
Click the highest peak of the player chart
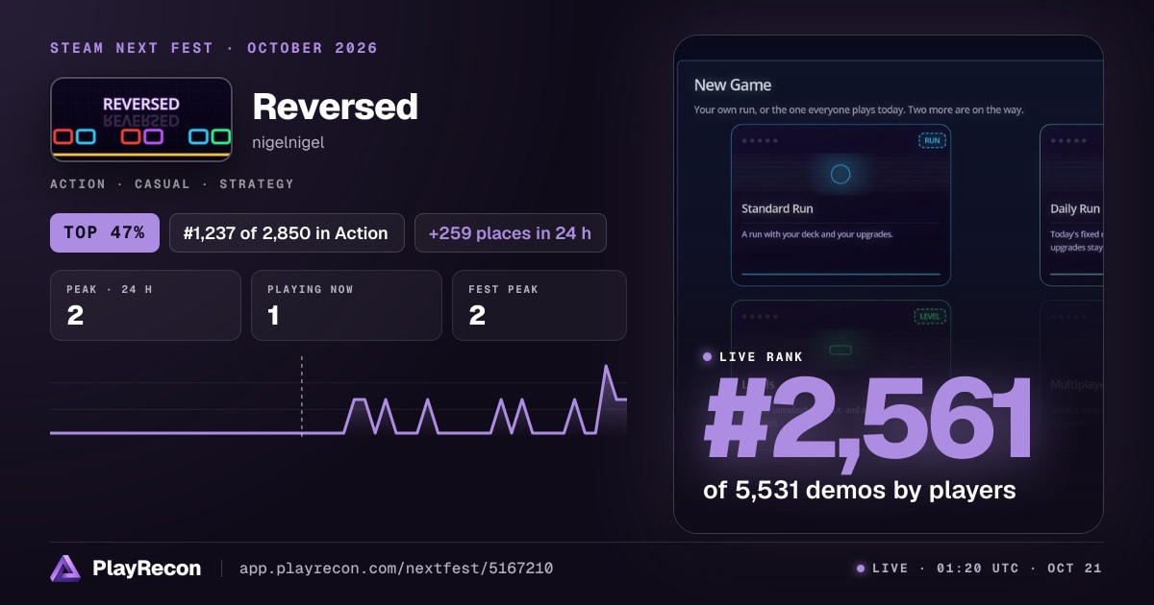tap(606, 368)
